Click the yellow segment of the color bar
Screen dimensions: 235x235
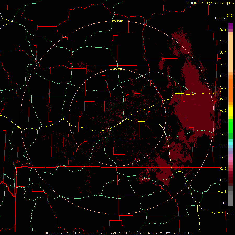pyautogui.click(x=231, y=112)
